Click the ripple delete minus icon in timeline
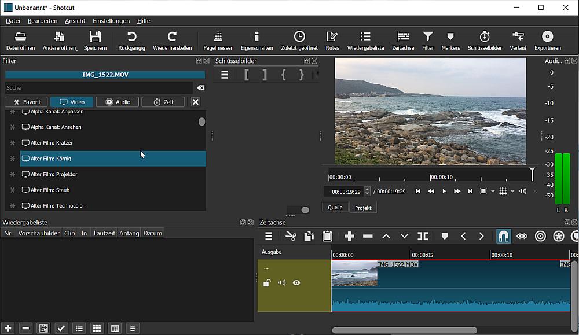The image size is (579, 335). (368, 236)
